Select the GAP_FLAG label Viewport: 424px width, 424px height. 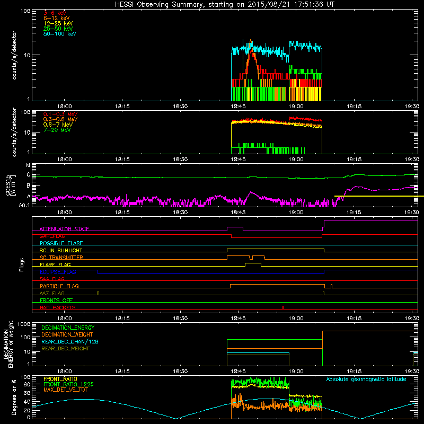pos(52,236)
